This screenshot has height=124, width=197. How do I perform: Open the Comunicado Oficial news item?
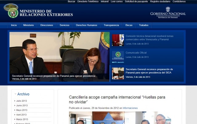tap(136, 53)
